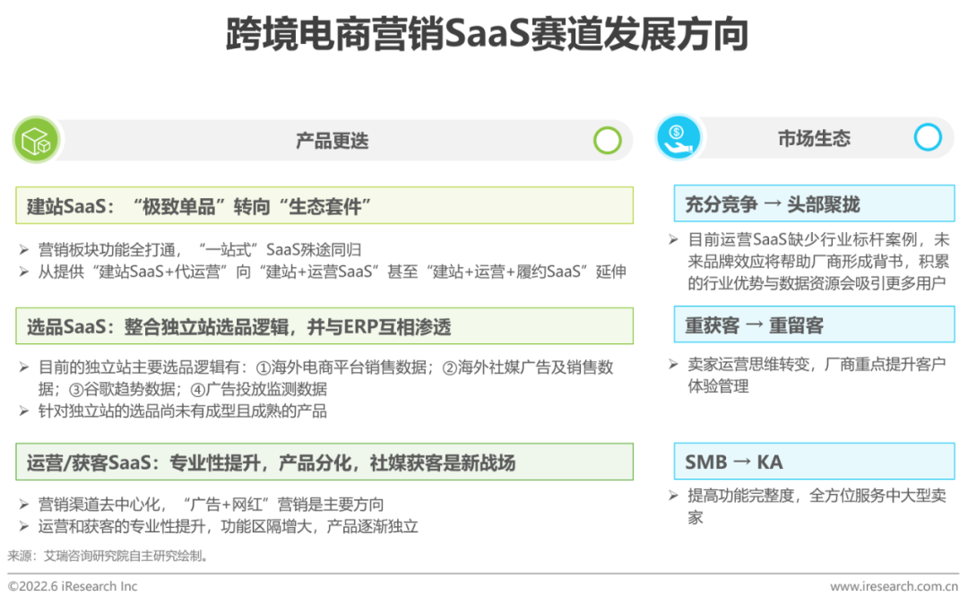Click the blue coin-in-hand icon beside 市场生态

[678, 137]
